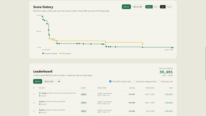Select BLS12-381 curve in Score history
Screen dimensions: 206x116
[x=138, y=7]
